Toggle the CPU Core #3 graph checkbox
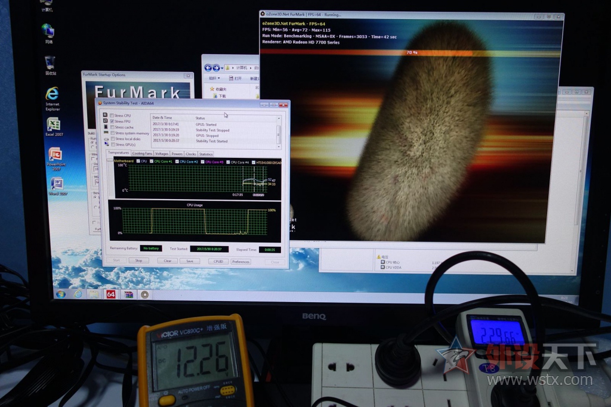611x407 pixels. [202, 162]
